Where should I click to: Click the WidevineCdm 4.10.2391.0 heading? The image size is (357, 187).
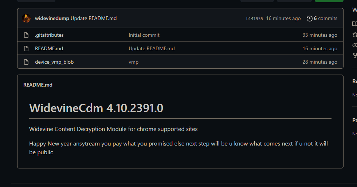pyautogui.click(x=96, y=108)
